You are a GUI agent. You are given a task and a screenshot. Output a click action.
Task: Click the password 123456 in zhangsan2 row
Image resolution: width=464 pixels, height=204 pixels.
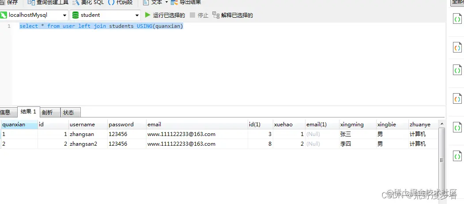coord(127,144)
